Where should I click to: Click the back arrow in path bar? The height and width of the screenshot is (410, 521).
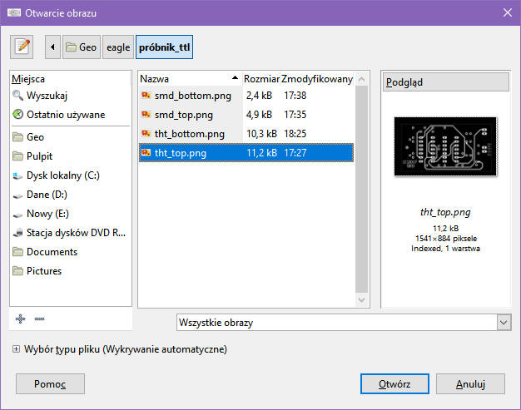click(53, 47)
